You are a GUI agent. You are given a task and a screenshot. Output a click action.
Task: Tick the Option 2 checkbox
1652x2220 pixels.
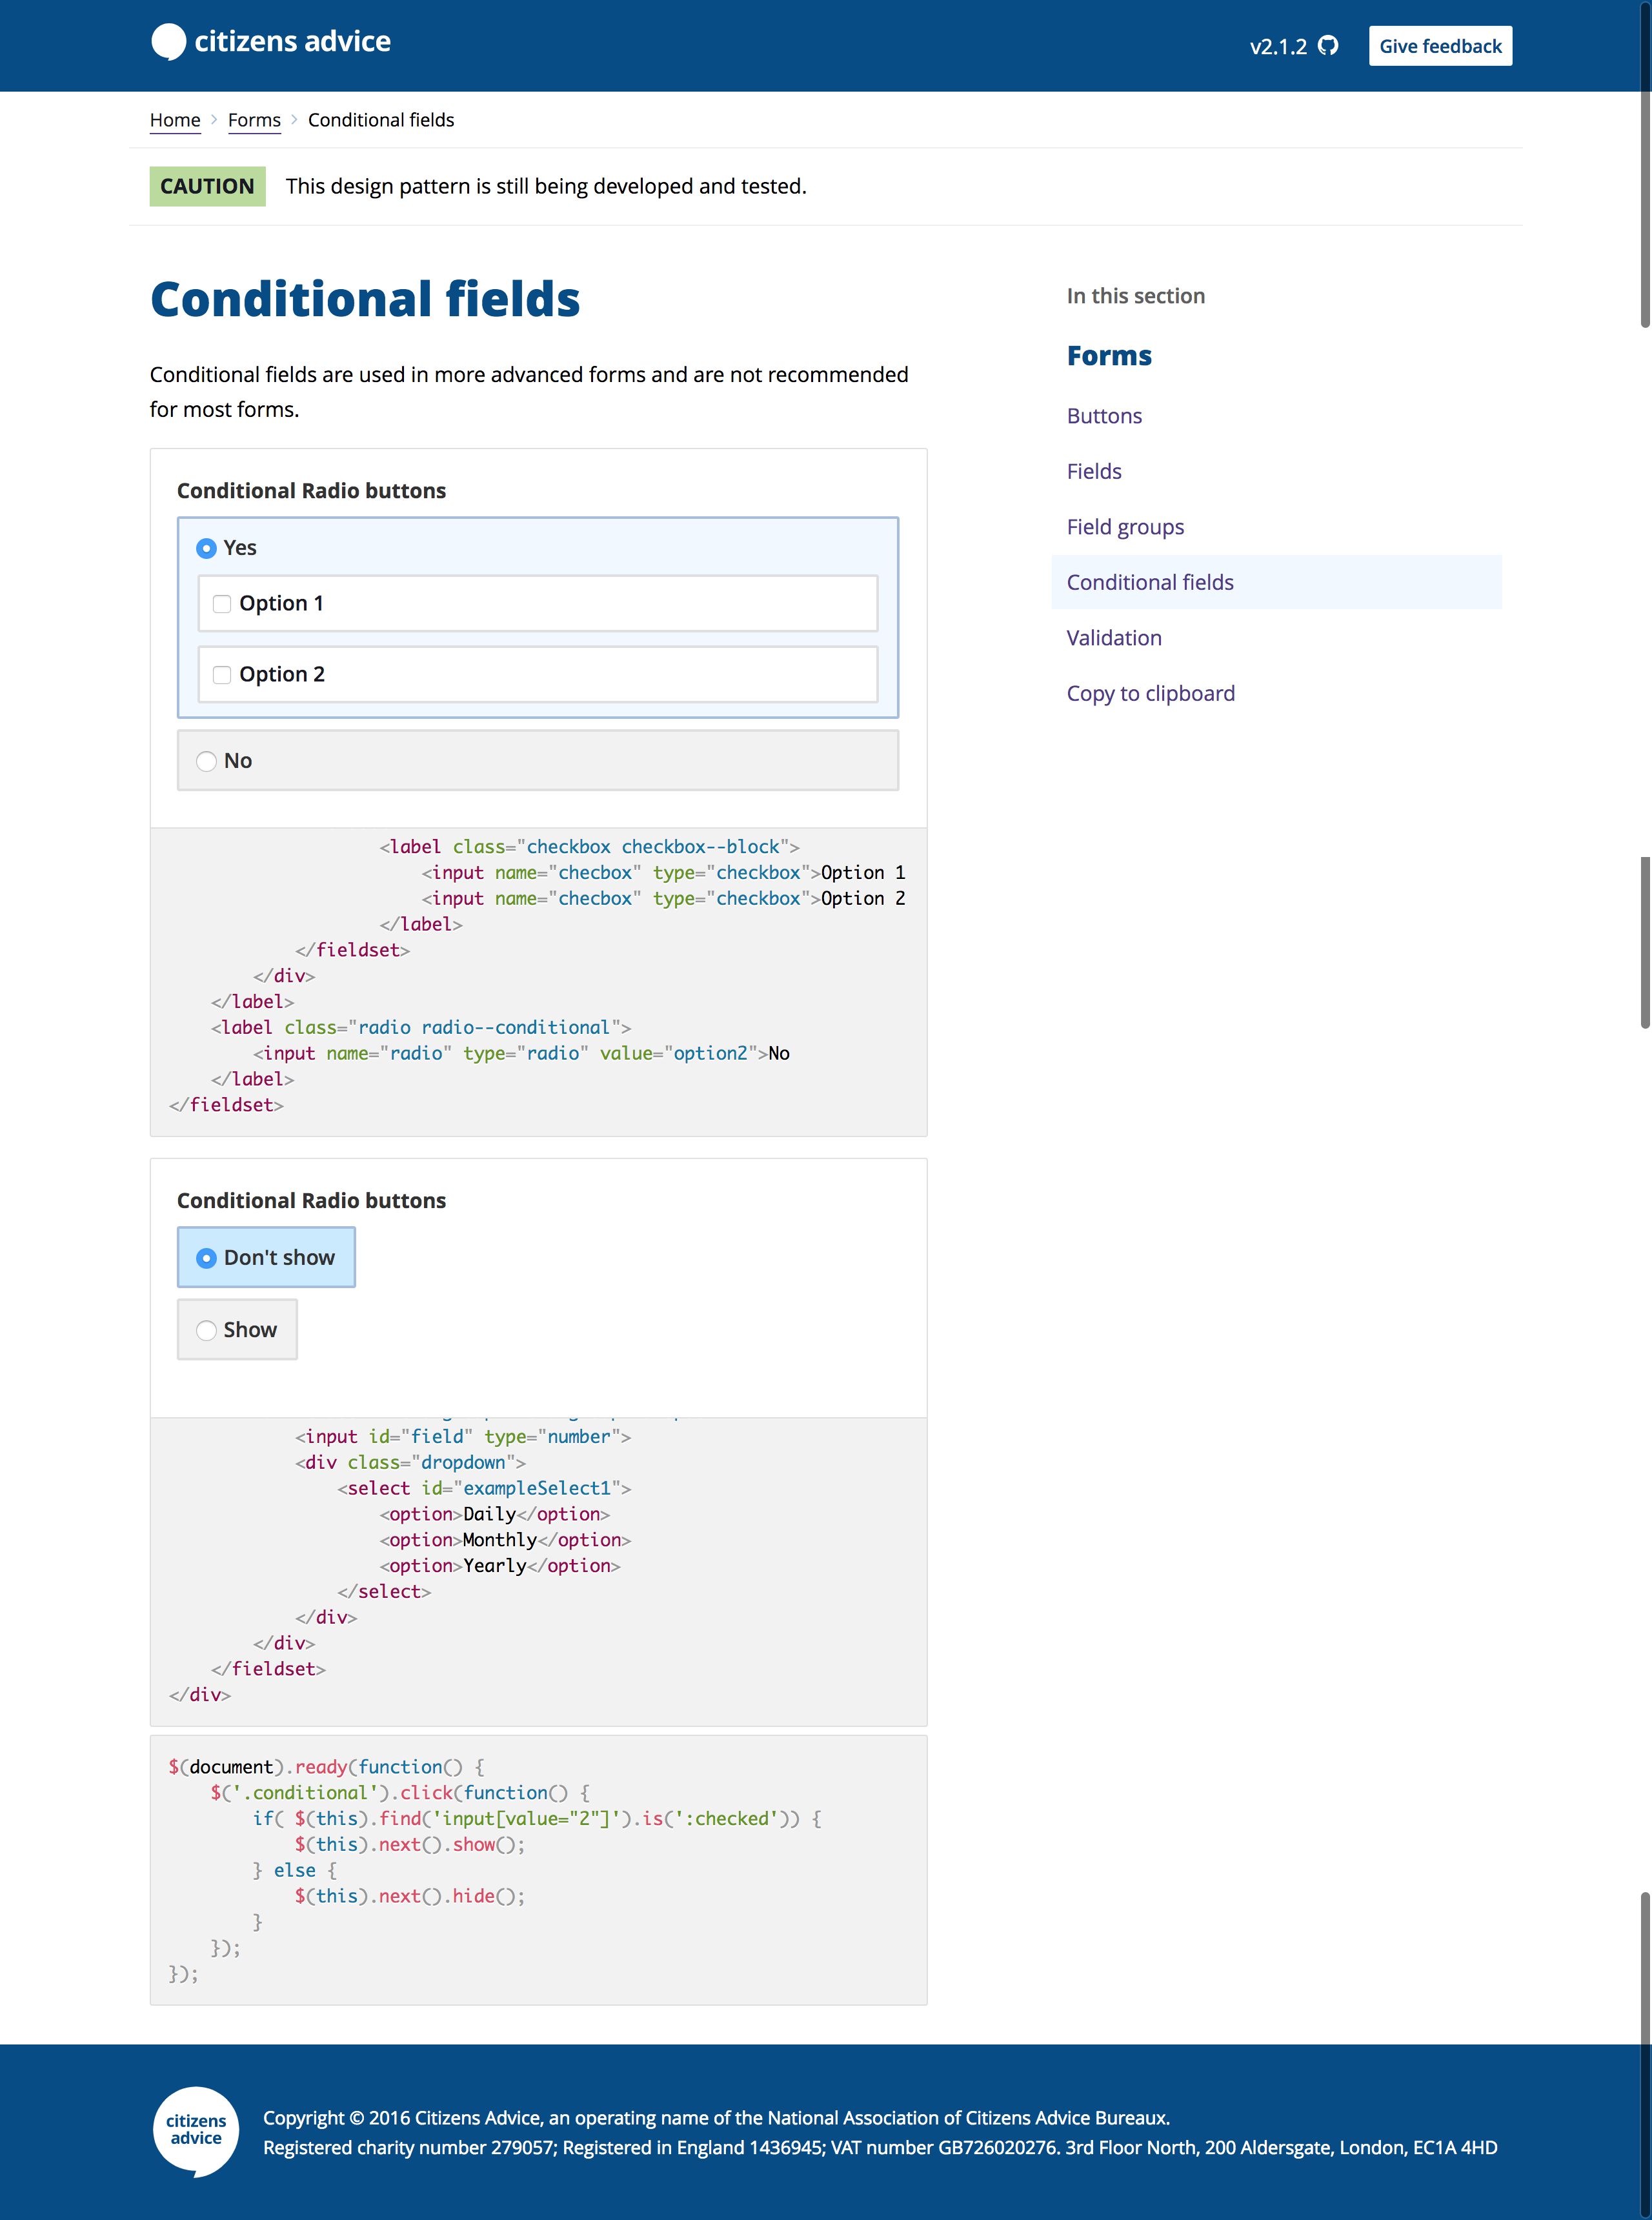point(222,675)
